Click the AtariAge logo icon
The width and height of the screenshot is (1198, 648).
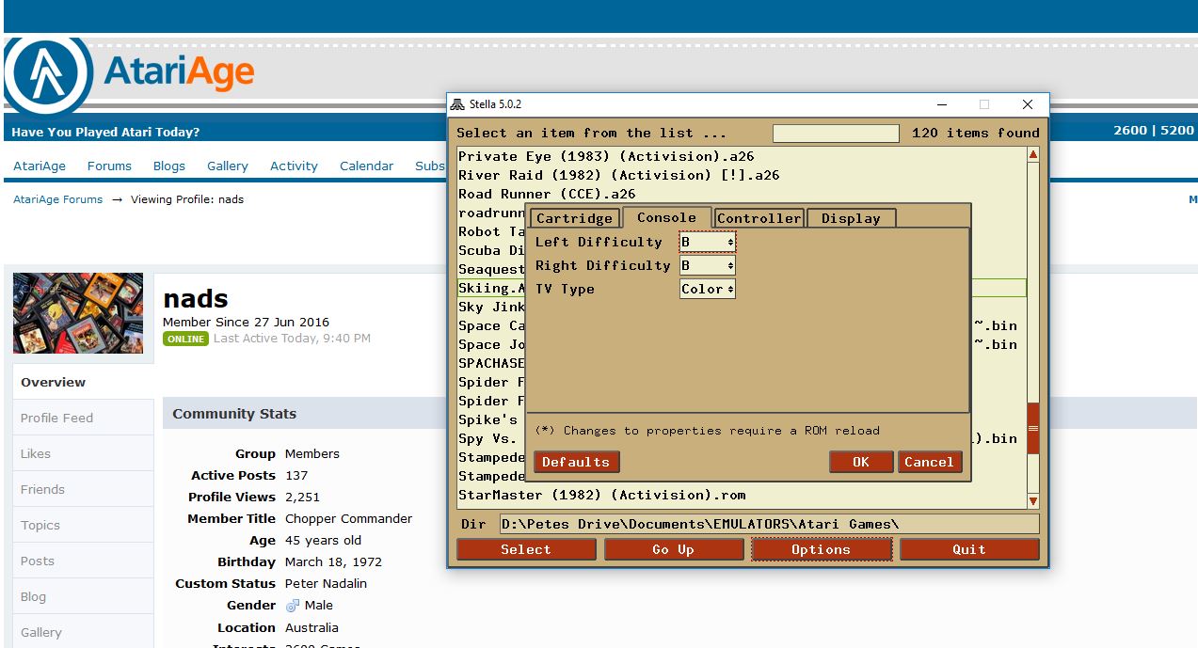click(x=48, y=75)
